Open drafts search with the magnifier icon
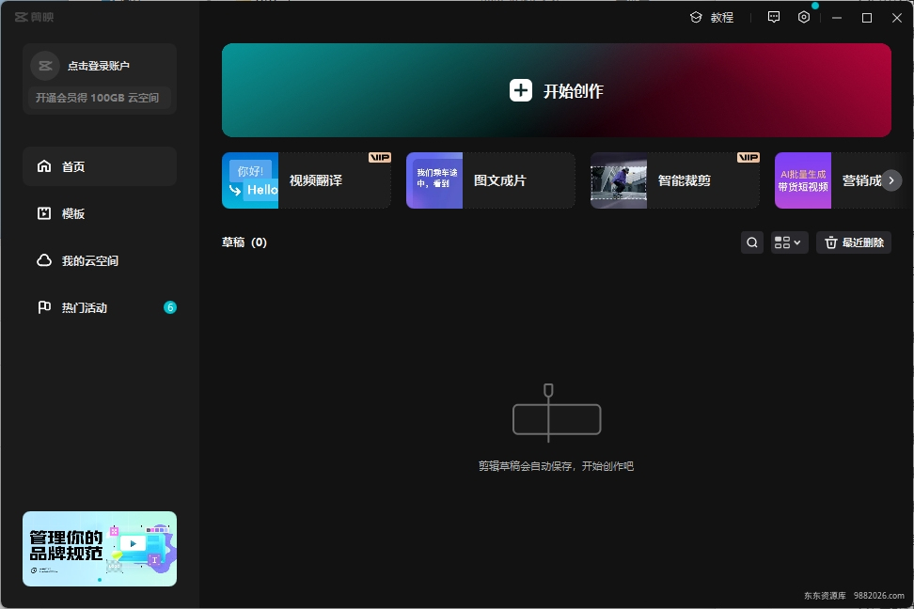914x609 pixels. [751, 242]
